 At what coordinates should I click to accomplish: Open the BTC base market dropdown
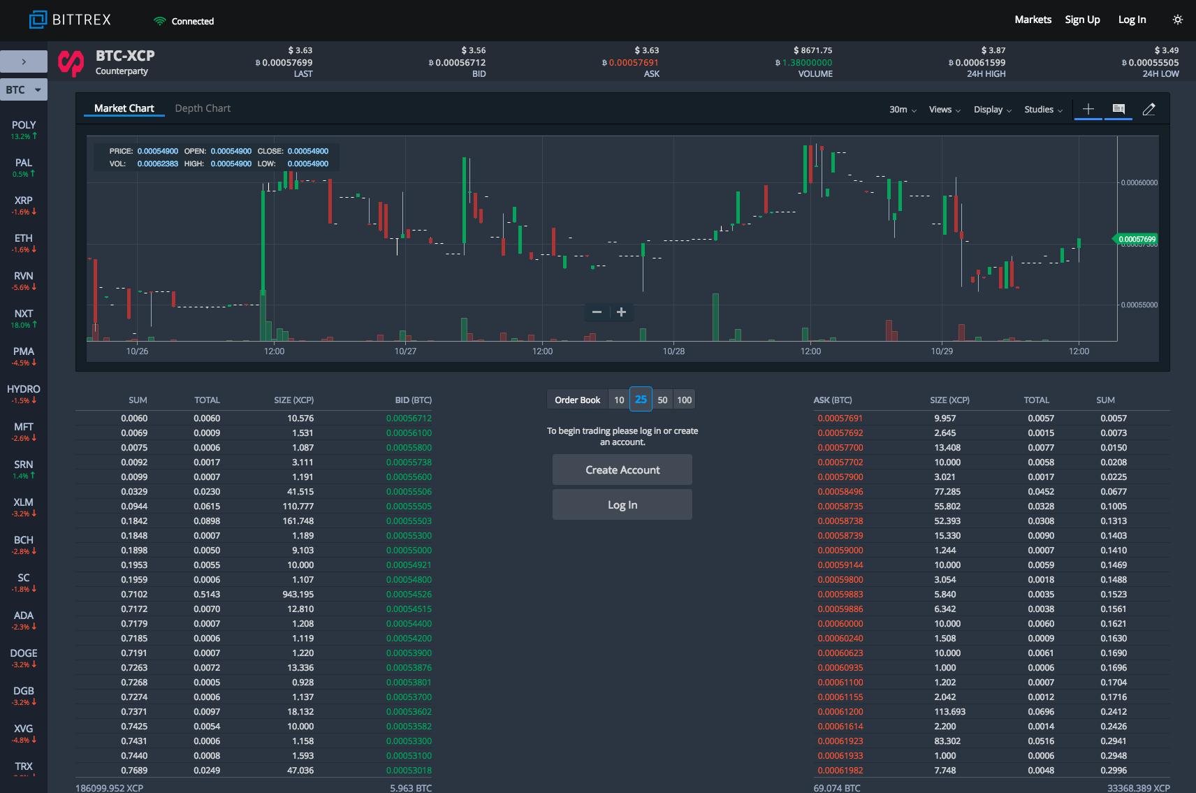click(x=24, y=89)
